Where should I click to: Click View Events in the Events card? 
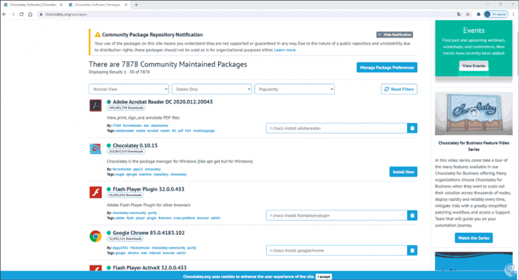[473, 66]
